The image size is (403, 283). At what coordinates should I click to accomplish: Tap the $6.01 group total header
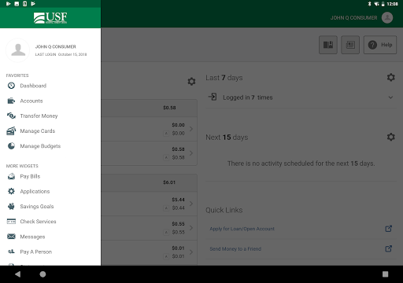coord(149,182)
